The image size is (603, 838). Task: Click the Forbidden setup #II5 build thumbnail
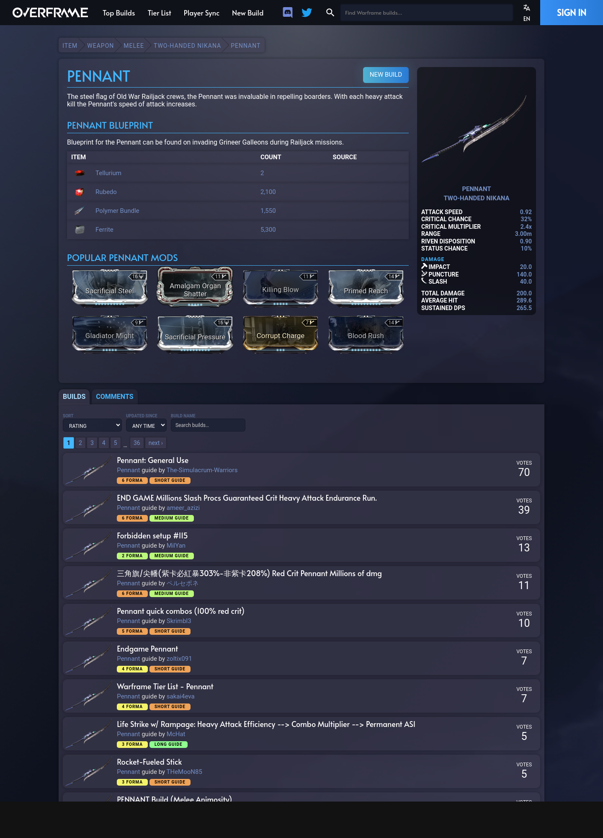pyautogui.click(x=88, y=545)
